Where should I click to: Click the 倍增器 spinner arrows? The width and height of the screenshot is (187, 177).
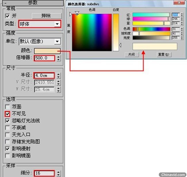point(58,58)
